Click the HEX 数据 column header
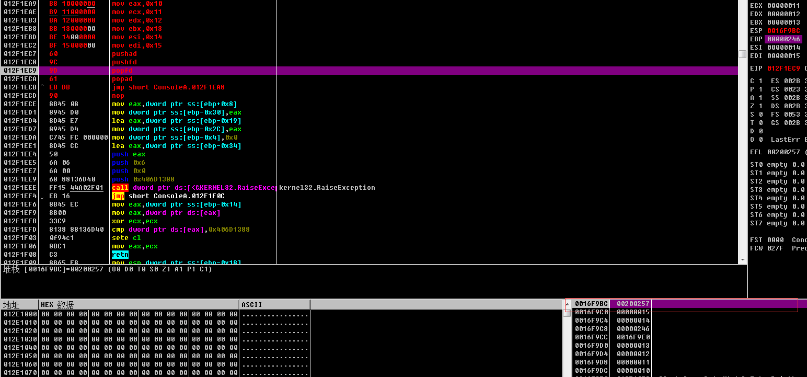The width and height of the screenshot is (807, 377). click(x=139, y=304)
